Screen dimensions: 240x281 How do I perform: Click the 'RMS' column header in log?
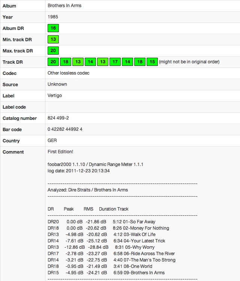[x=88, y=209]
